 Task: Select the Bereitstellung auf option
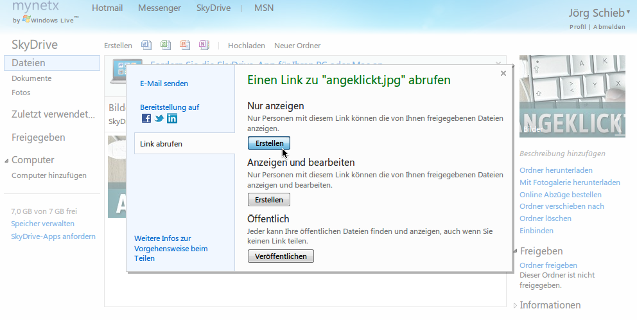[x=170, y=107]
